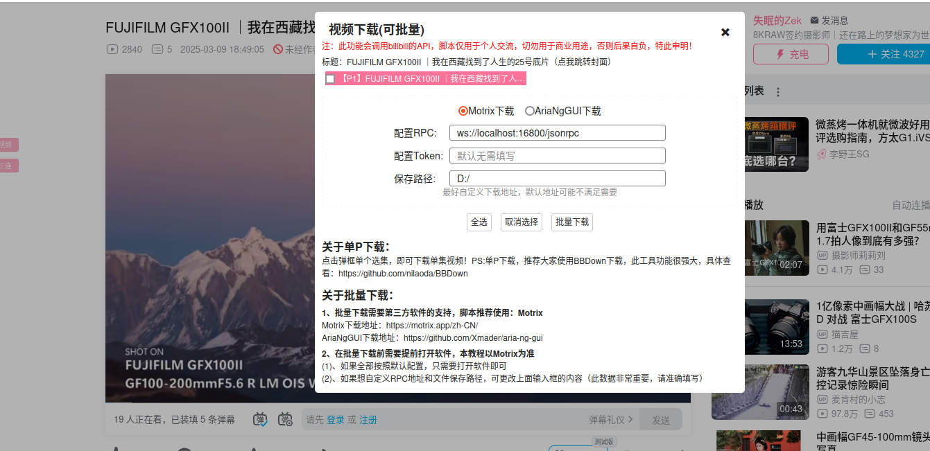Image resolution: width=930 pixels, height=451 pixels.
Task: Open the 00:43 cliff footage thumbnail
Action: pos(760,392)
